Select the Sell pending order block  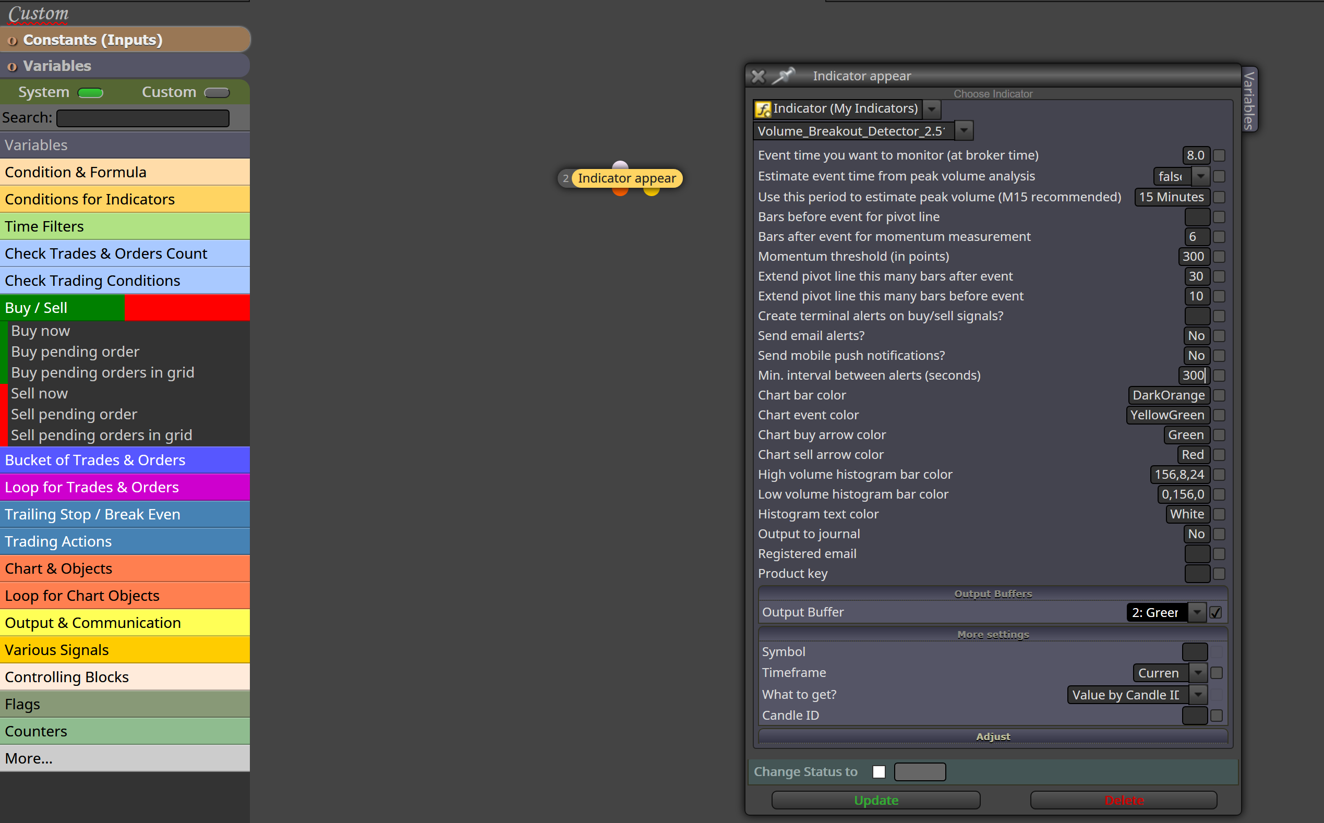pyautogui.click(x=74, y=414)
